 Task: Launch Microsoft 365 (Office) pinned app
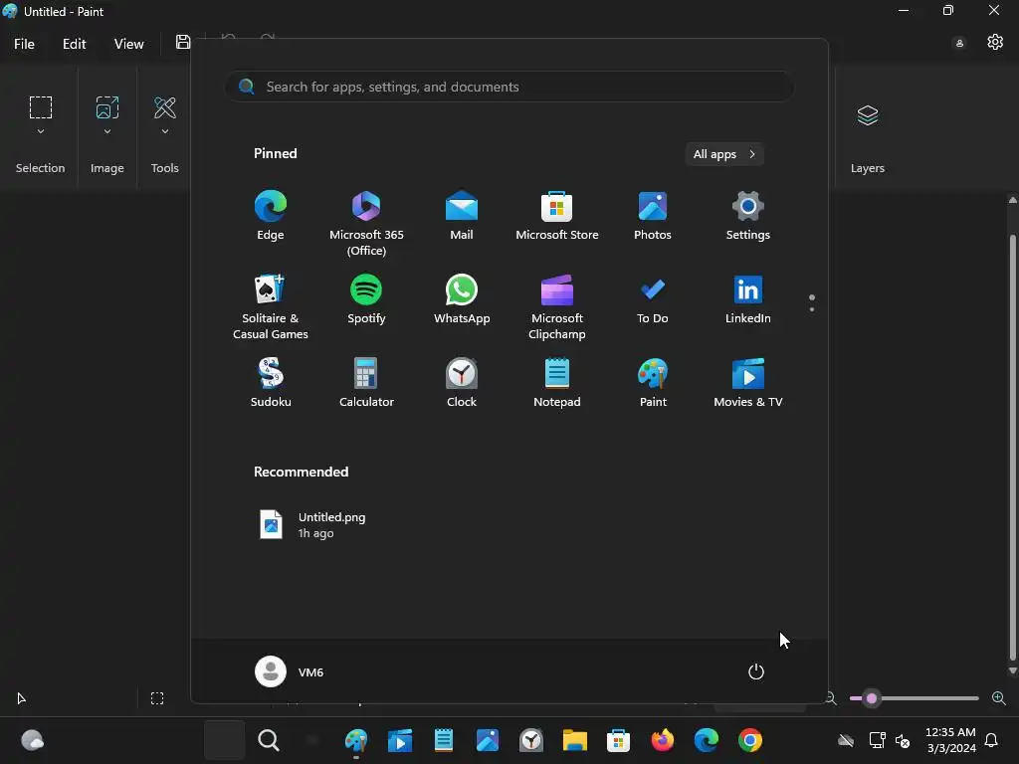(366, 223)
